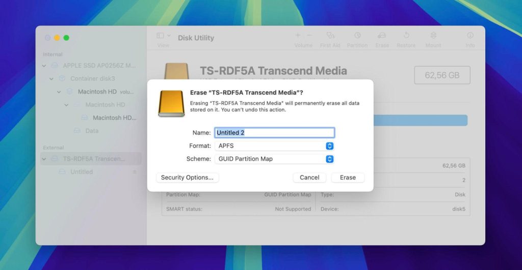Open the View options chevron in the toolbar
The height and width of the screenshot is (270, 522).
(x=169, y=36)
